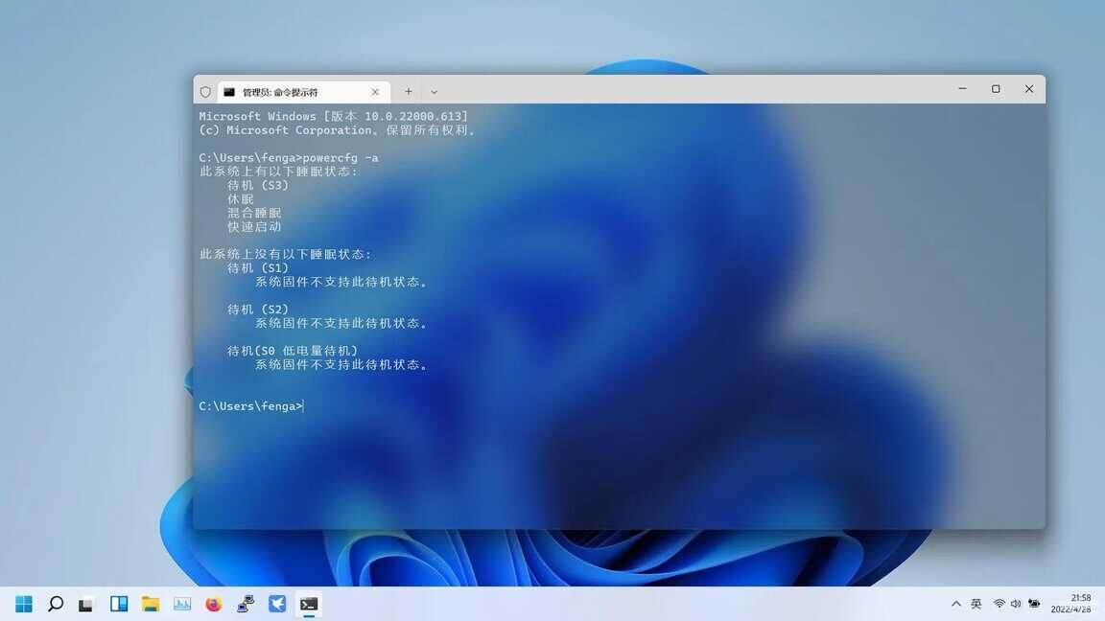Launch Firefox from the taskbar

[213, 604]
